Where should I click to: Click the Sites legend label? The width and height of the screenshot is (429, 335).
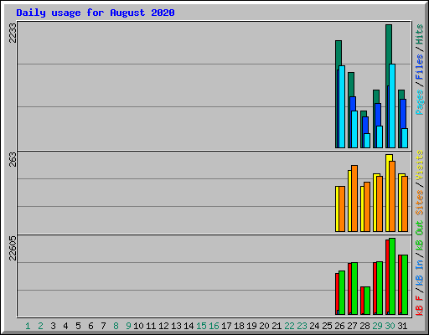[x=419, y=203]
